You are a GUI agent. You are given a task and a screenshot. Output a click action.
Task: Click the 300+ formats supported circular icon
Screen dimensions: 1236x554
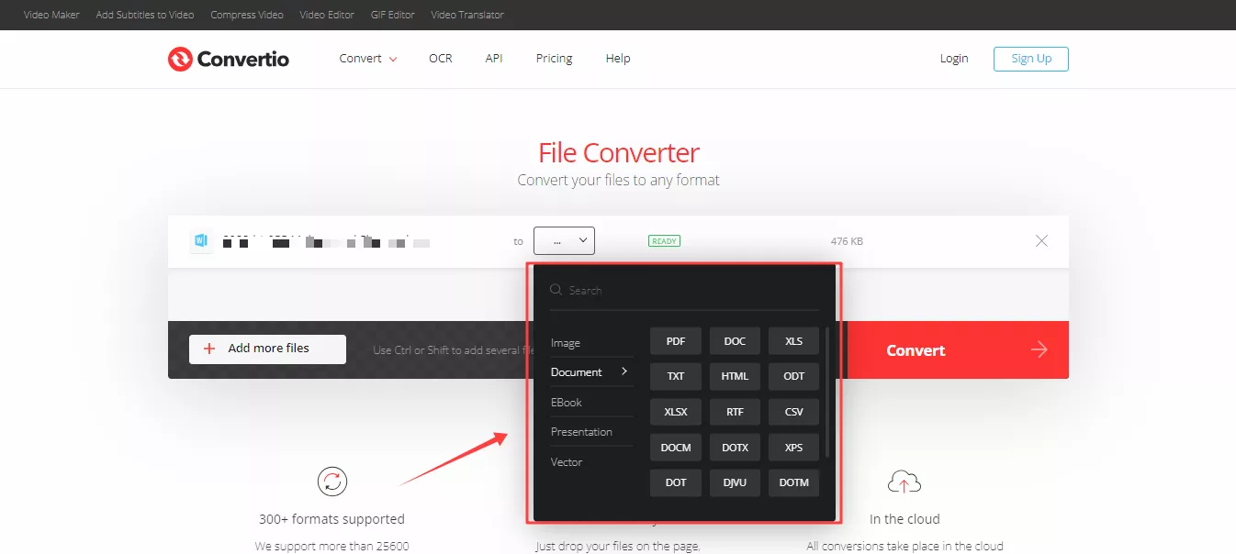tap(331, 481)
